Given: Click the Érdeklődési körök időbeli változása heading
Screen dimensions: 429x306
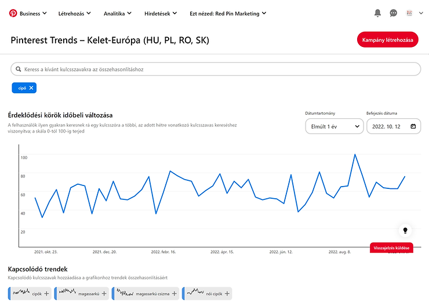Looking at the screenshot, I should tap(60, 115).
